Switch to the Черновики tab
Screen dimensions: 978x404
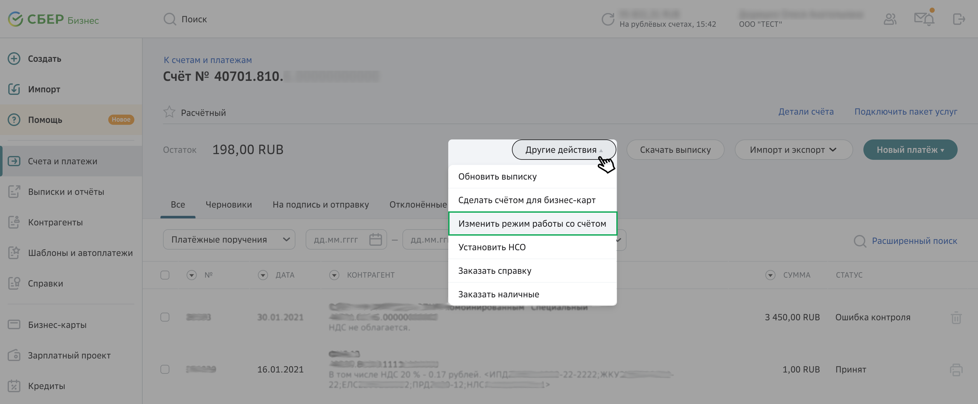[x=229, y=205]
